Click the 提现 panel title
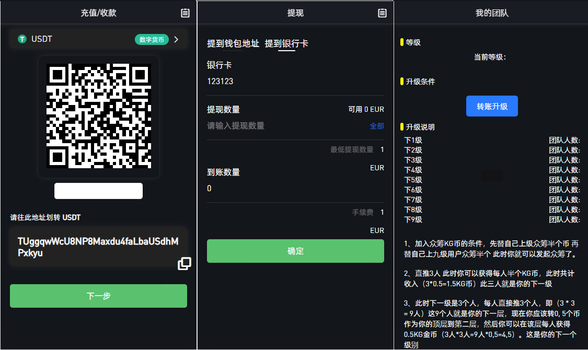 coord(295,13)
